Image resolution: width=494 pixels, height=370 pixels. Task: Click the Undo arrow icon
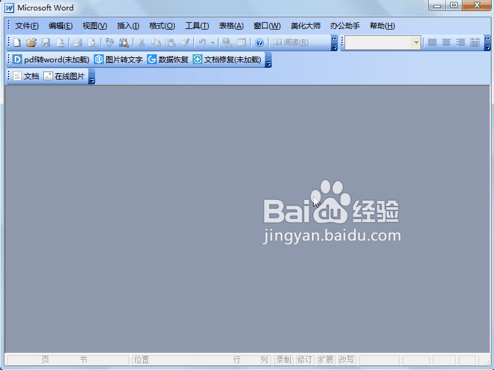pos(203,43)
